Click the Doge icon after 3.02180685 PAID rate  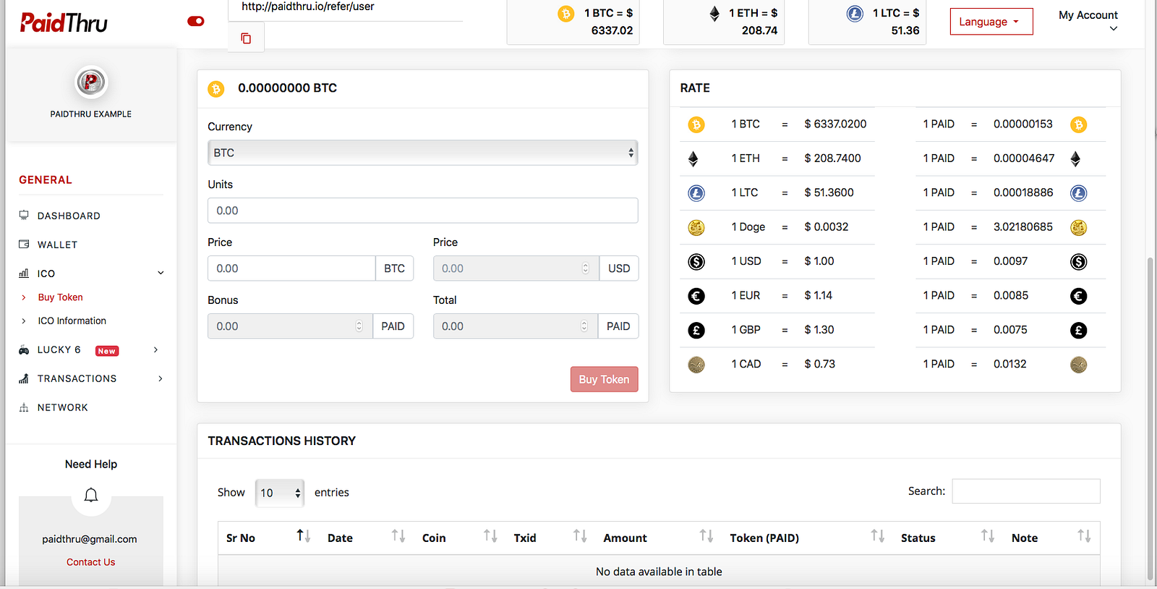click(x=1079, y=228)
